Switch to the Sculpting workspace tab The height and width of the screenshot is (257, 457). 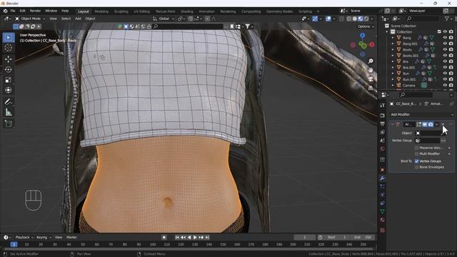pos(121,11)
